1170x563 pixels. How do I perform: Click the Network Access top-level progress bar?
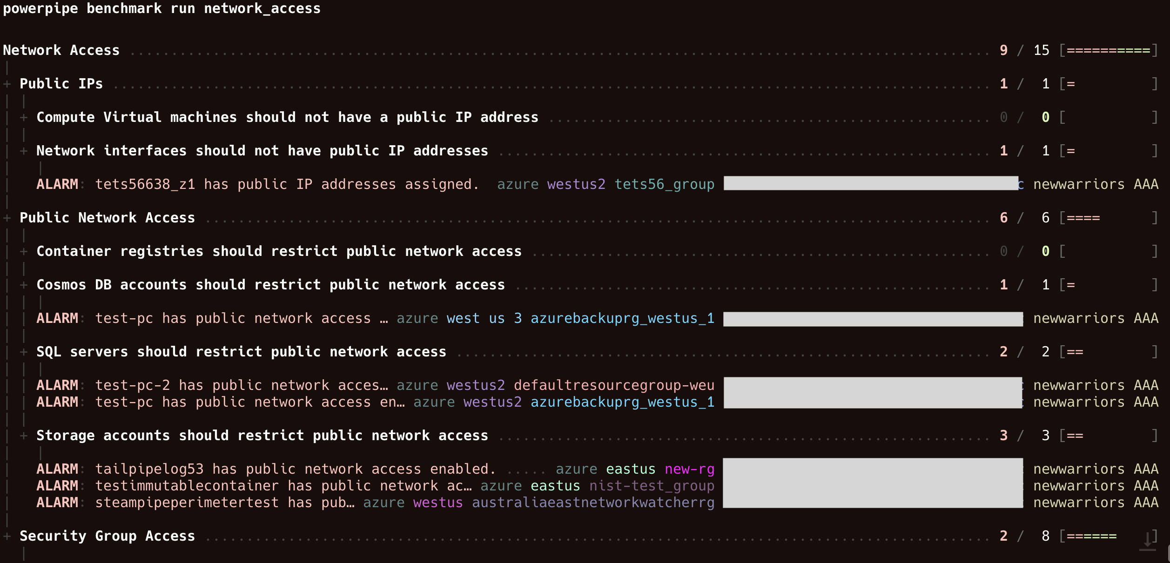1109,51
